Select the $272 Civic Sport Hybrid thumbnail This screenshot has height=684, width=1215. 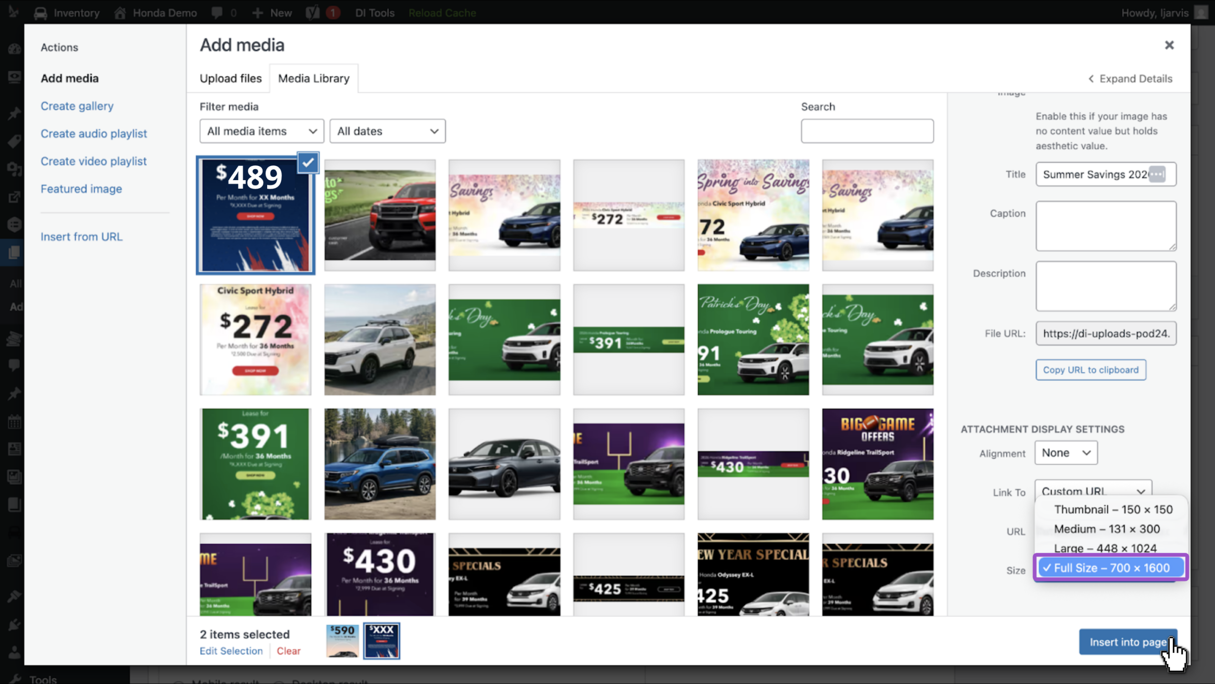click(x=255, y=339)
